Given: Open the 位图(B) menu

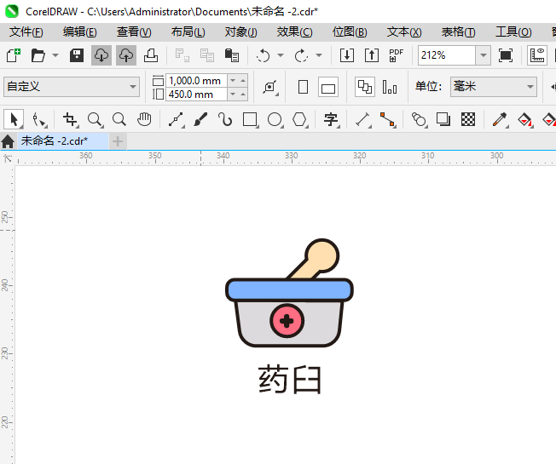Looking at the screenshot, I should point(350,32).
